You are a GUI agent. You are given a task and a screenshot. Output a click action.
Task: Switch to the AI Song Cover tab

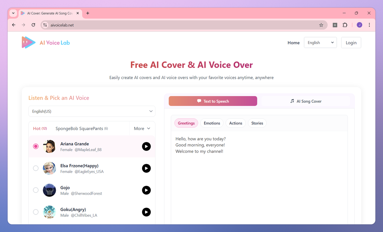tap(305, 101)
